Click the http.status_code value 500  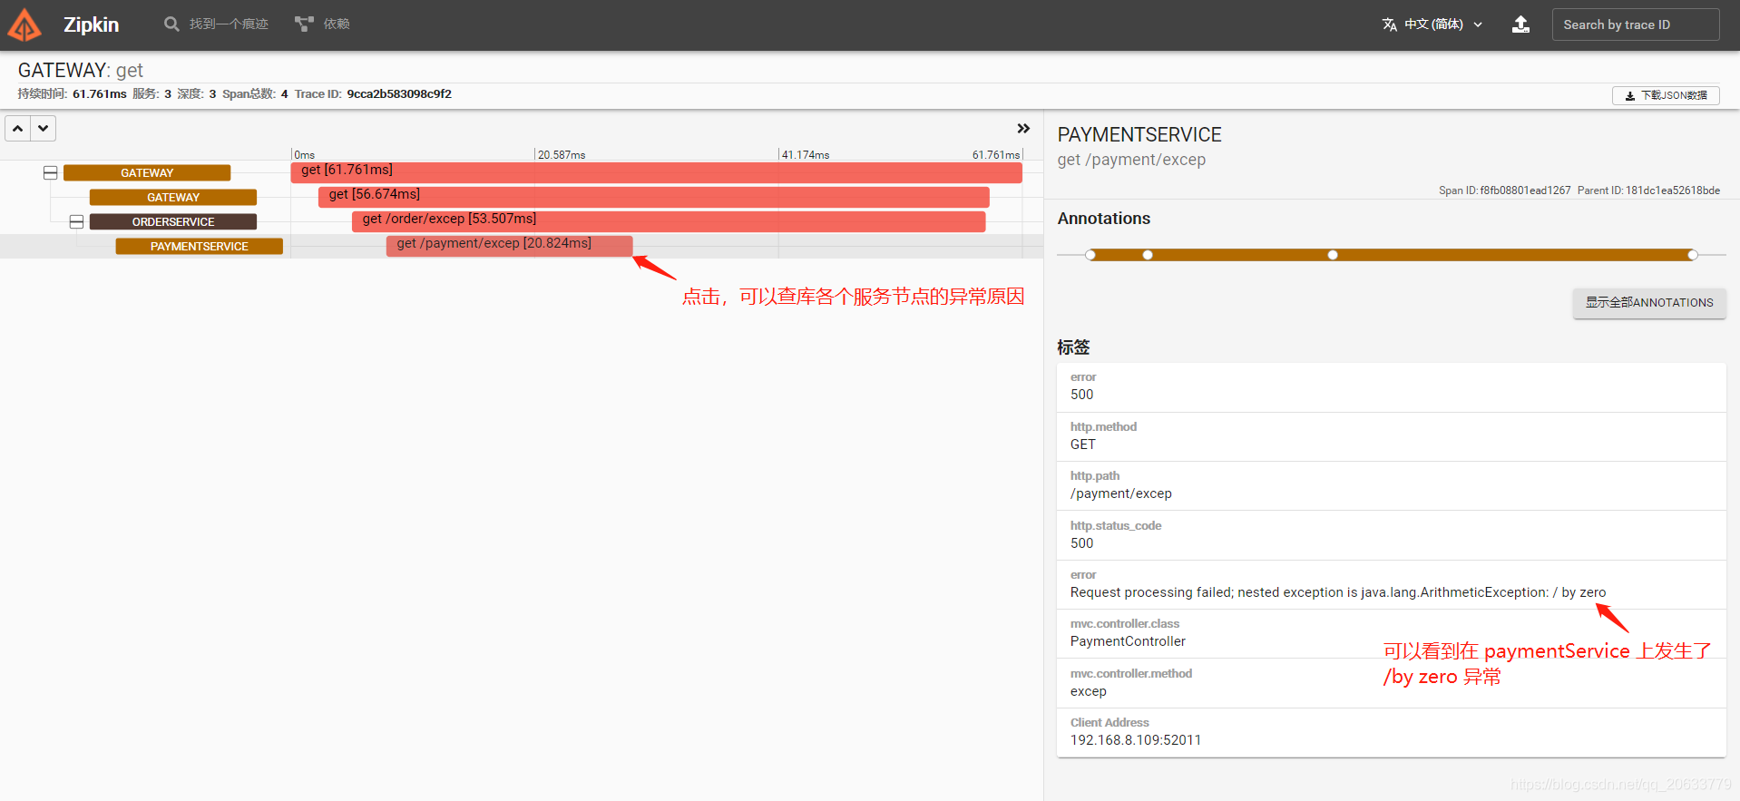point(1081,543)
